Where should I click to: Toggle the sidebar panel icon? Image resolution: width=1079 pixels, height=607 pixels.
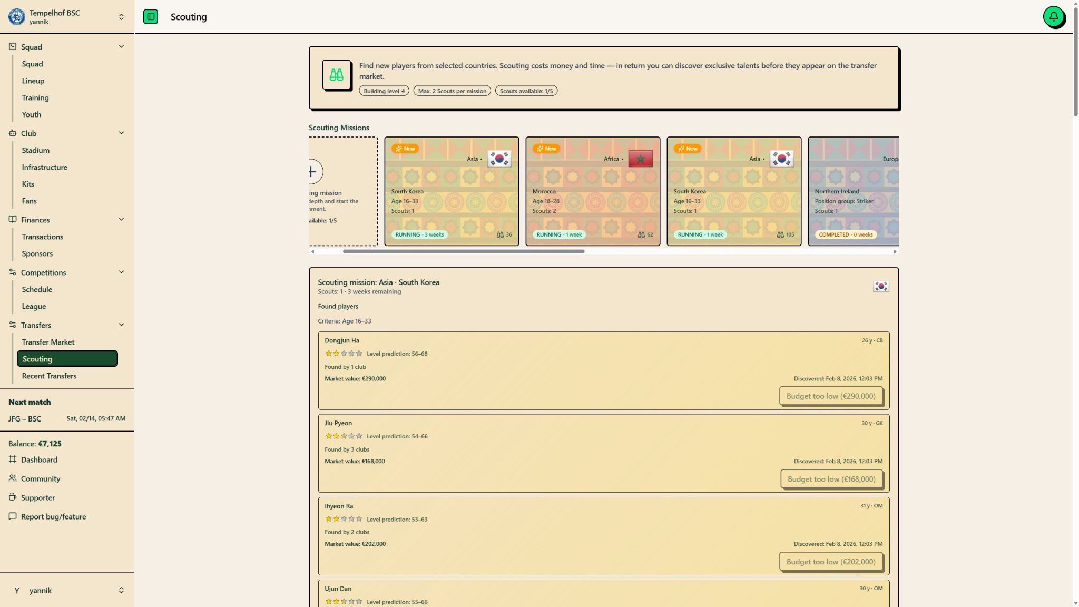(x=151, y=17)
